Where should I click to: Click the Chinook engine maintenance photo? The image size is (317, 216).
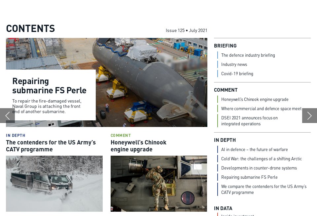pos(159,183)
